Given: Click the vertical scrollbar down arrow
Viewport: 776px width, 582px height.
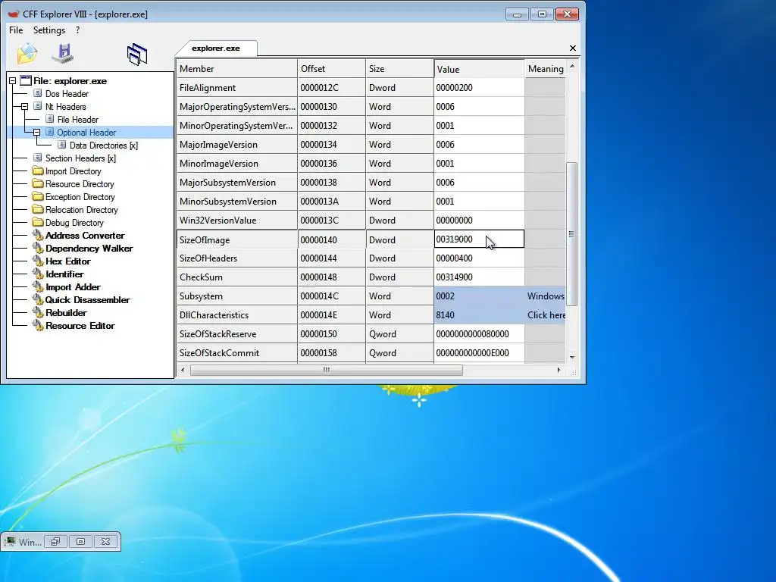Looking at the screenshot, I should 572,358.
